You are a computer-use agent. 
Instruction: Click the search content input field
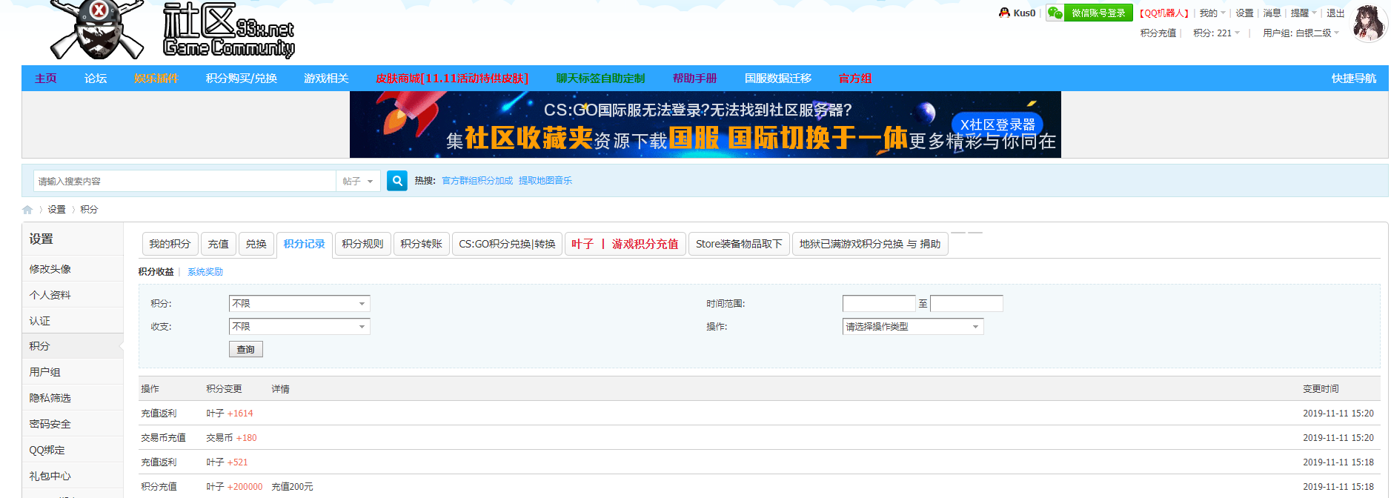tap(185, 181)
